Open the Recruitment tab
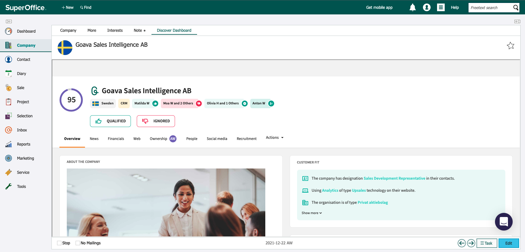This screenshot has width=525, height=252. pos(247,139)
